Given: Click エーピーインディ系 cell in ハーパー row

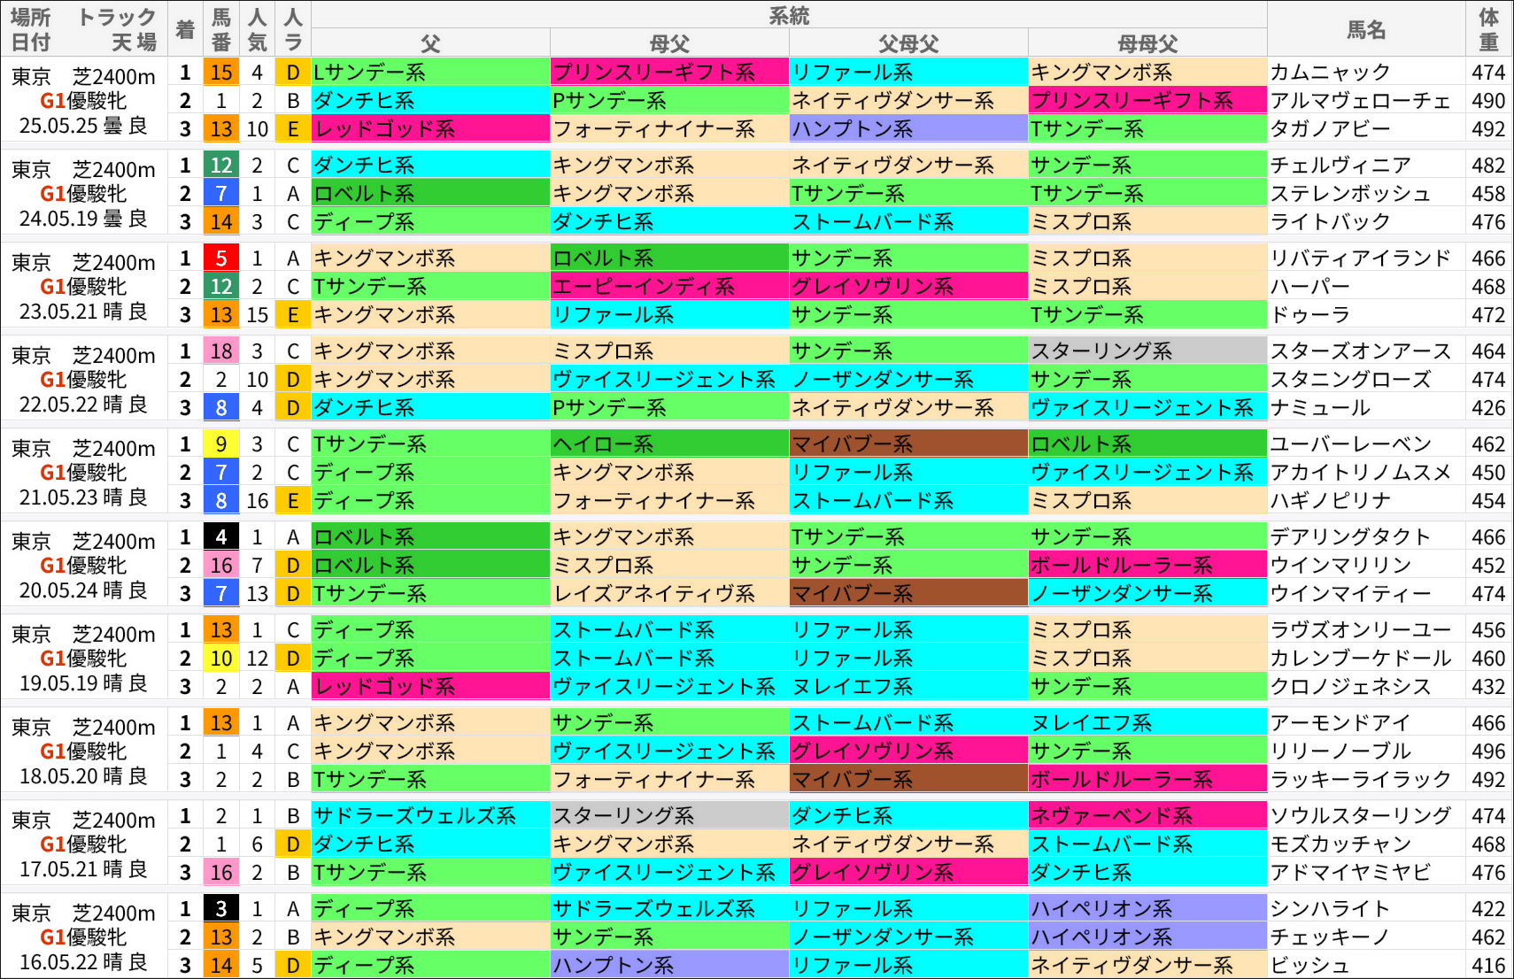Looking at the screenshot, I should (669, 287).
